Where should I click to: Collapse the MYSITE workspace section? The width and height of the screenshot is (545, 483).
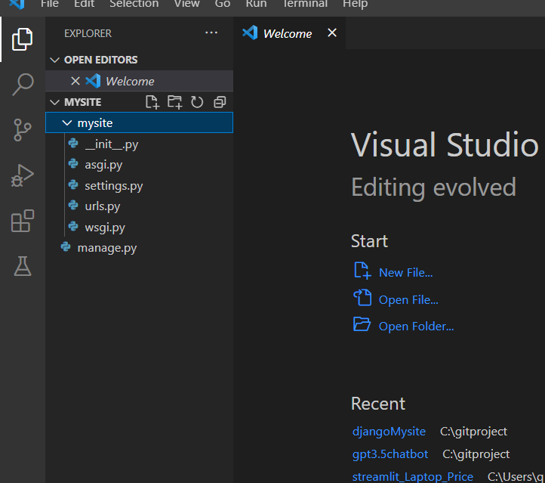click(54, 102)
